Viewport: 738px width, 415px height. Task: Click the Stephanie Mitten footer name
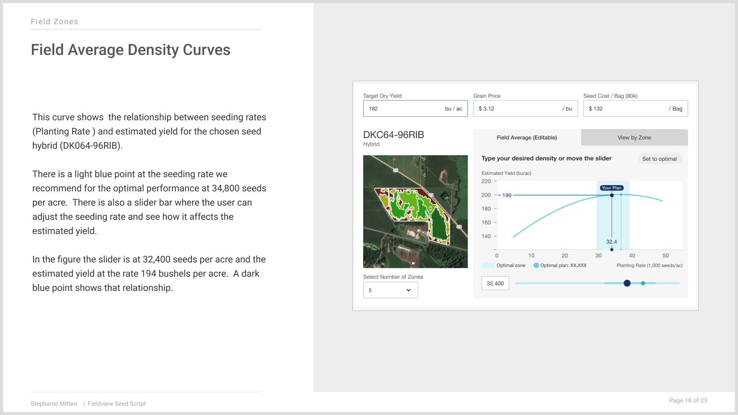click(54, 403)
